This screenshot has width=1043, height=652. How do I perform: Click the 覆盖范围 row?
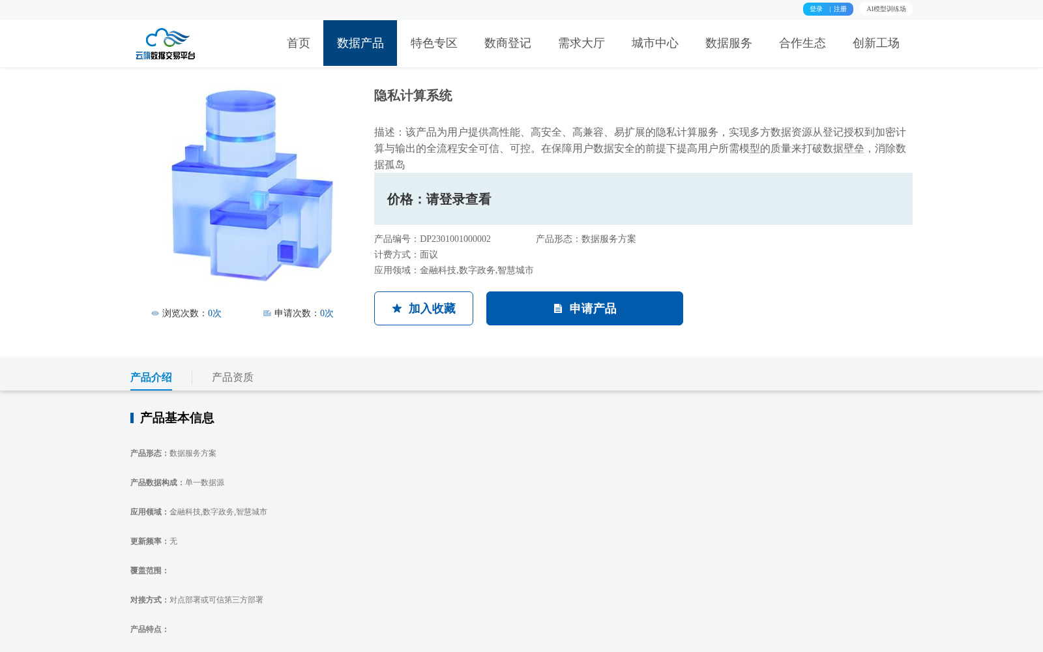(150, 570)
